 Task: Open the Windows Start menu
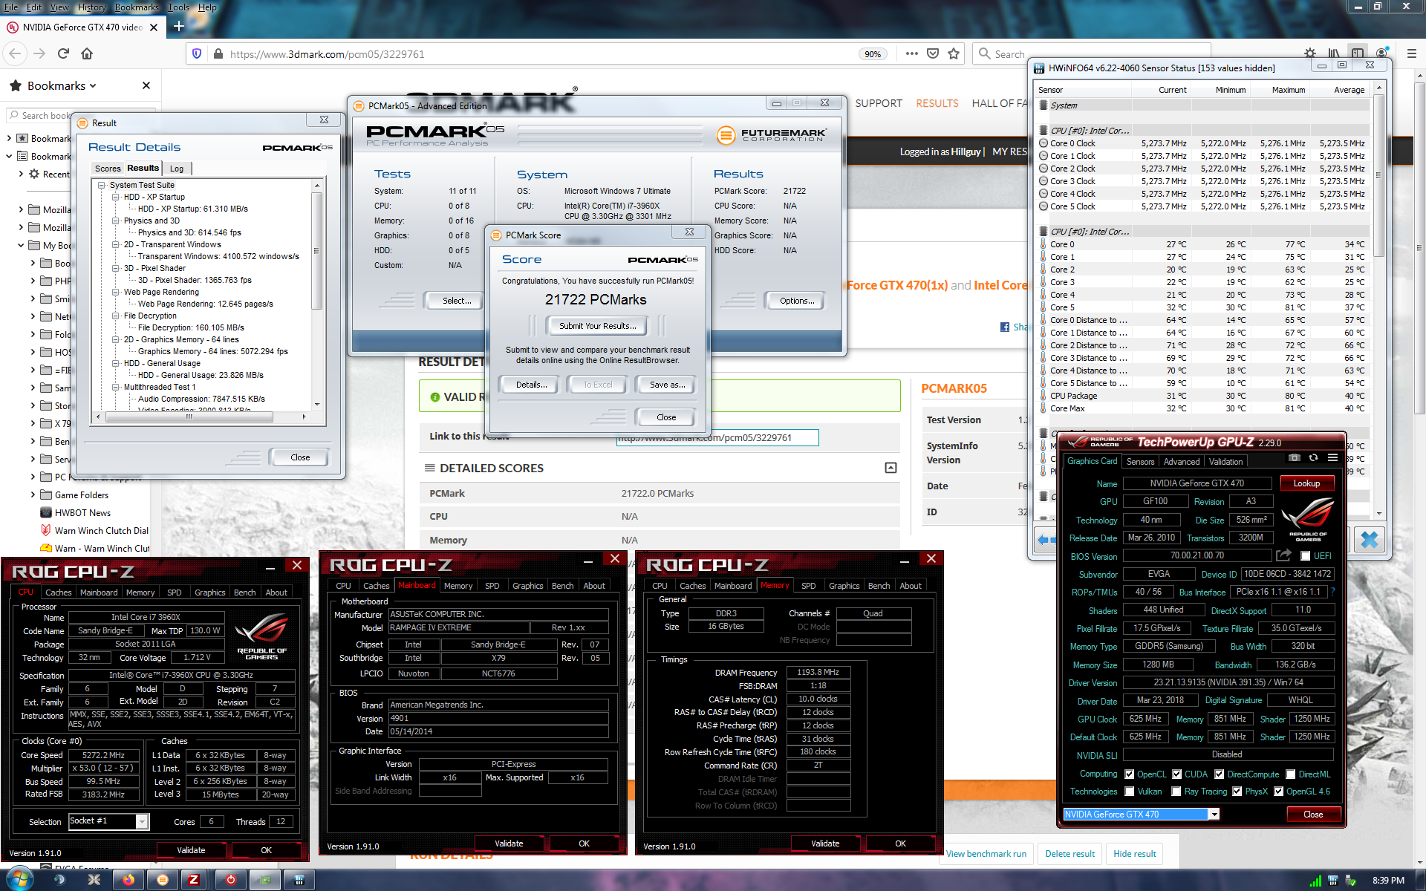[x=19, y=880]
